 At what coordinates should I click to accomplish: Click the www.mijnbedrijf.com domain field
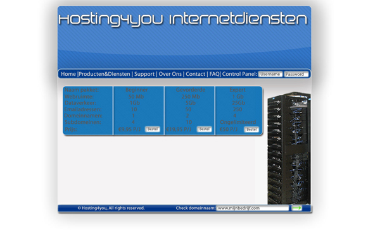[x=253, y=208]
